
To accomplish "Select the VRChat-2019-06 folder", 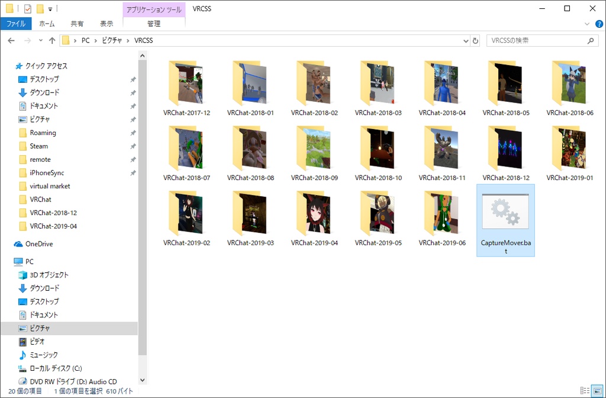I will (x=441, y=218).
